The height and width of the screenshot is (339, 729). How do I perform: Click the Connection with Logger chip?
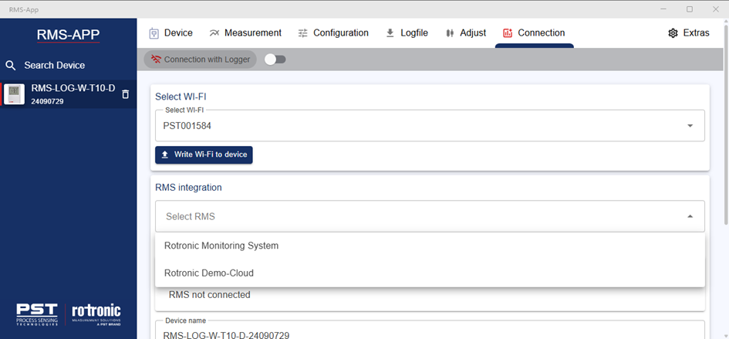pyautogui.click(x=201, y=59)
